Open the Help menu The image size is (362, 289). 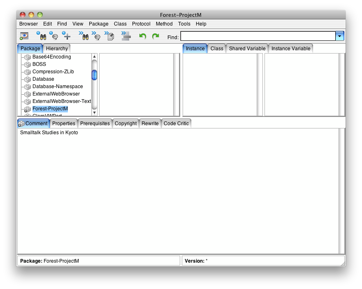tap(201, 24)
